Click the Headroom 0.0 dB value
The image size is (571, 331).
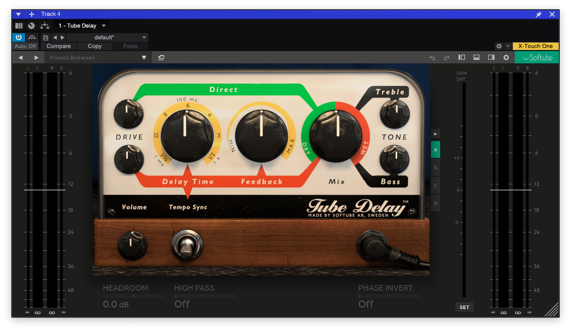(116, 304)
